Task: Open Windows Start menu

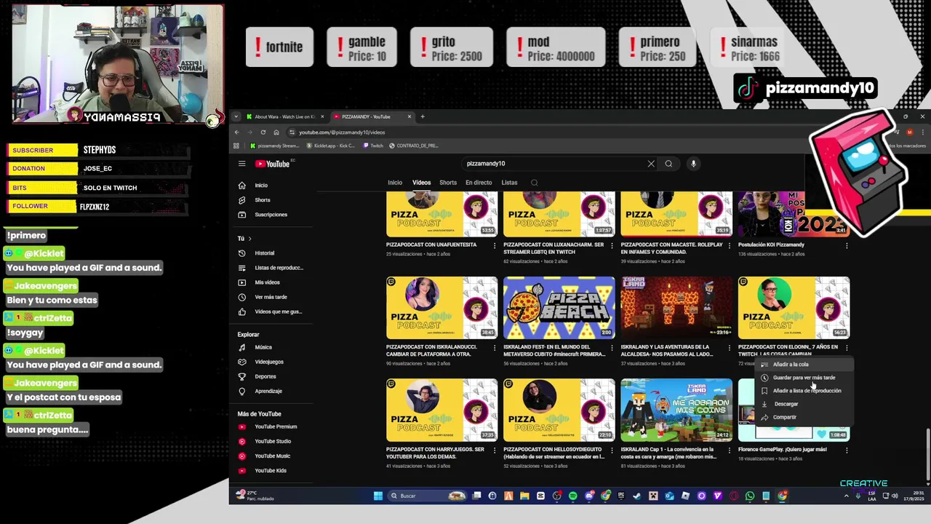Action: click(x=378, y=496)
